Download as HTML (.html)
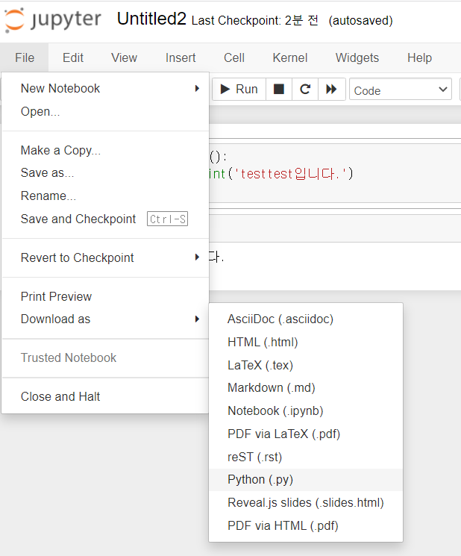Screen dimensions: 461x556 [x=306, y=342]
